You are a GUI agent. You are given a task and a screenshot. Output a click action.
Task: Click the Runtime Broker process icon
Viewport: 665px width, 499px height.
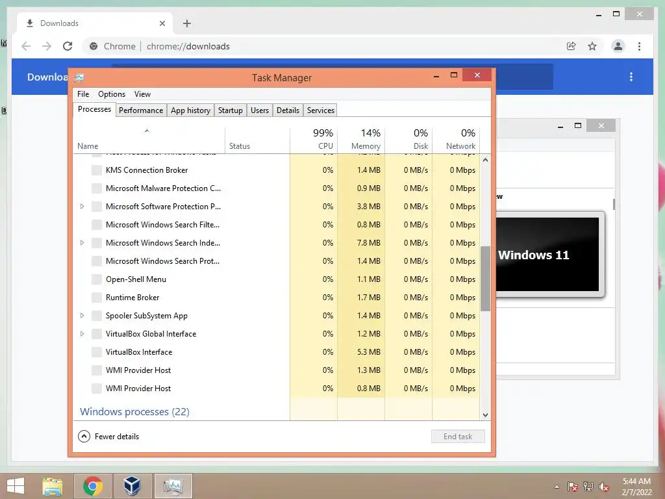pos(97,298)
